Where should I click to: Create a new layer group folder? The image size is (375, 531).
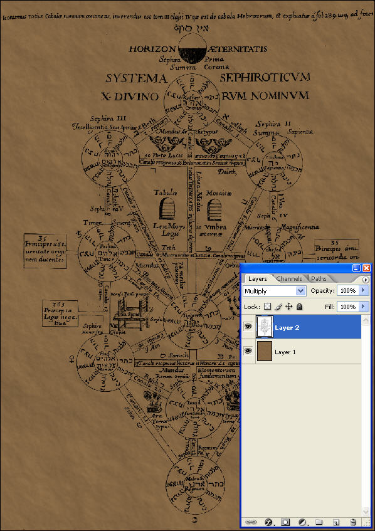point(319,522)
